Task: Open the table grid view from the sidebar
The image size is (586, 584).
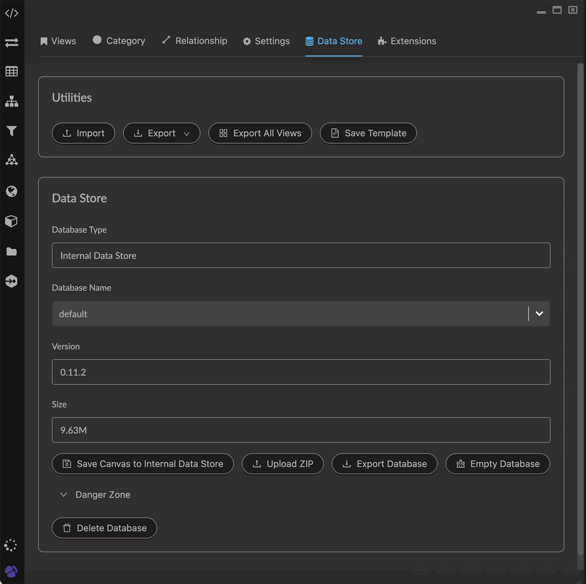Action: click(12, 71)
